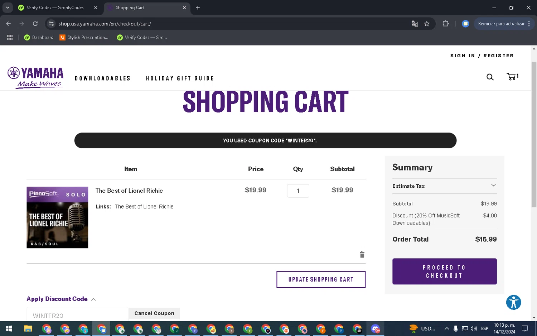Click Cancel Coupon button
The image size is (537, 336).
pyautogui.click(x=154, y=313)
